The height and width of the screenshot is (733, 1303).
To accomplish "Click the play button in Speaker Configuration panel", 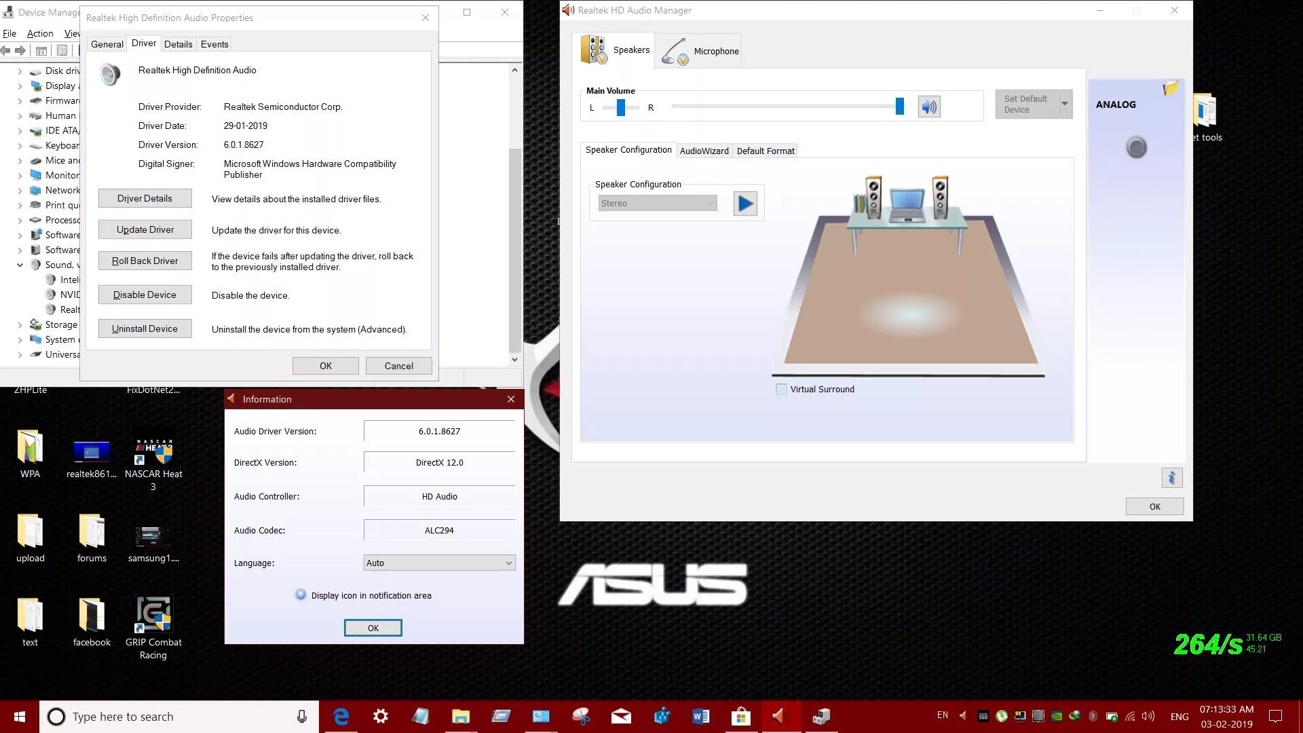I will coord(744,203).
